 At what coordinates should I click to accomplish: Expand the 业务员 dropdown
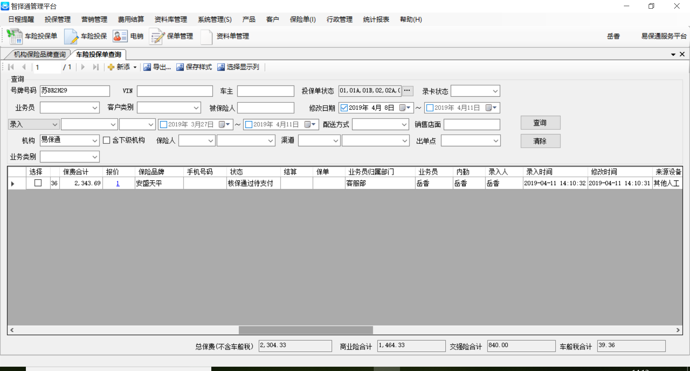[x=95, y=108]
